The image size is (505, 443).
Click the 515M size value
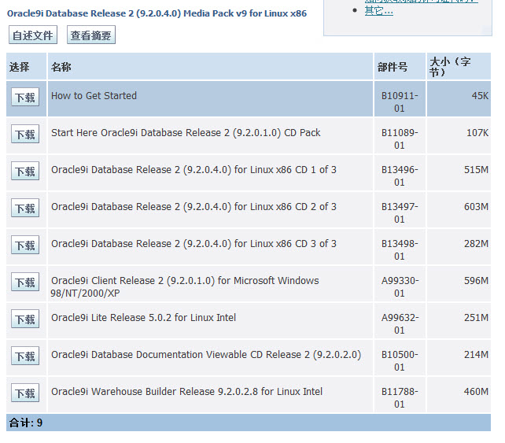point(477,170)
